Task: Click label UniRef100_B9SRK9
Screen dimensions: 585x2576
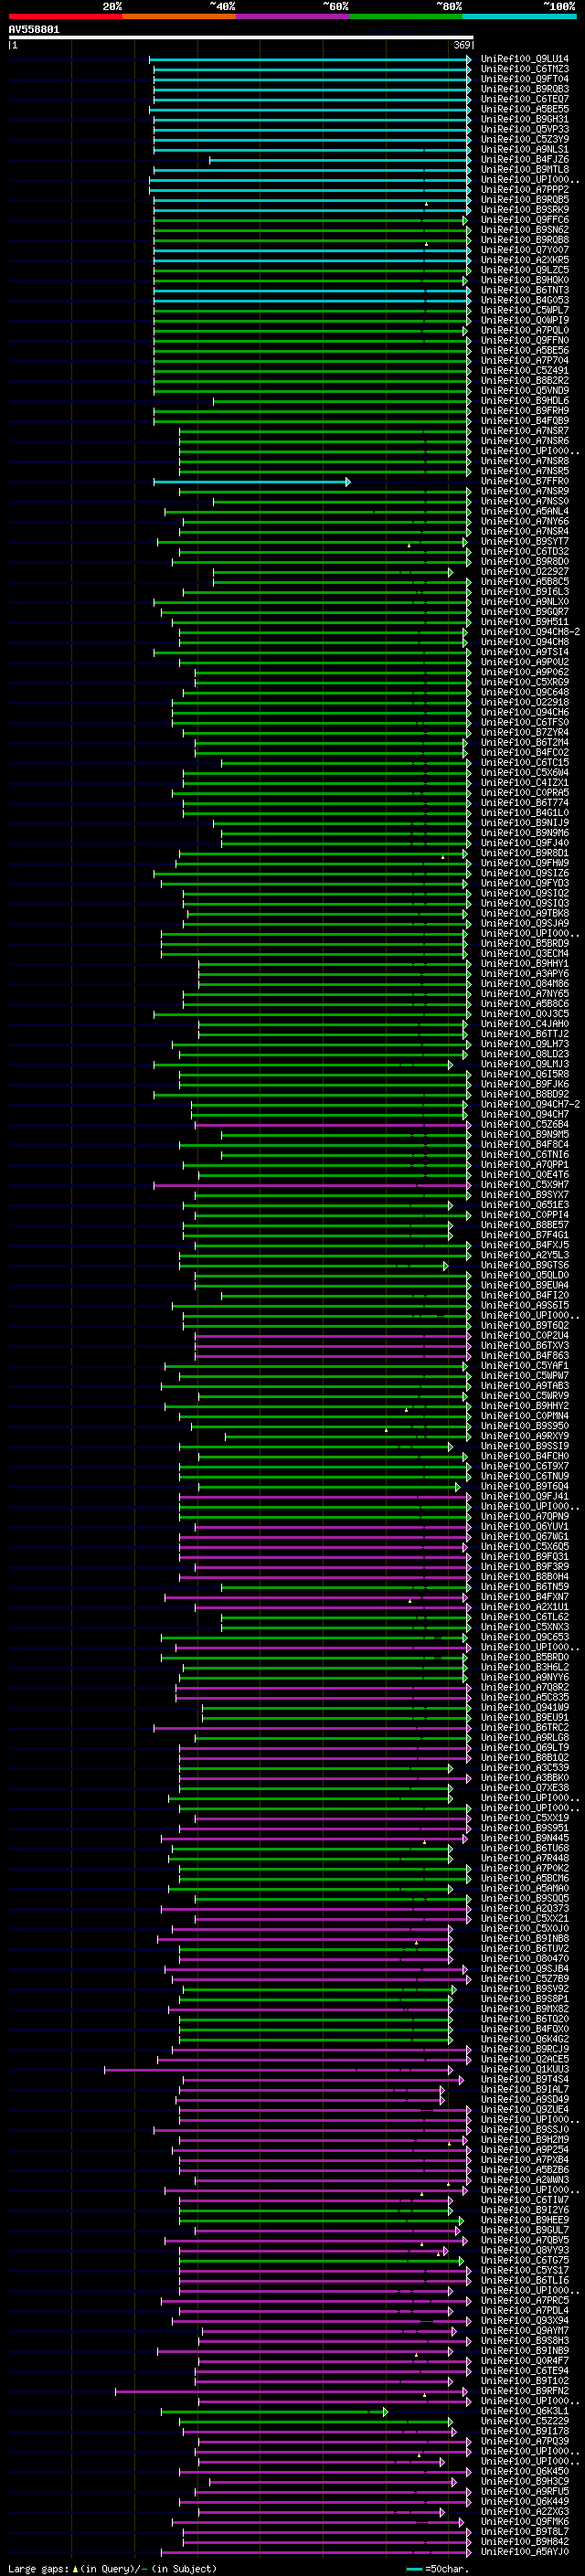Action: click(525, 210)
